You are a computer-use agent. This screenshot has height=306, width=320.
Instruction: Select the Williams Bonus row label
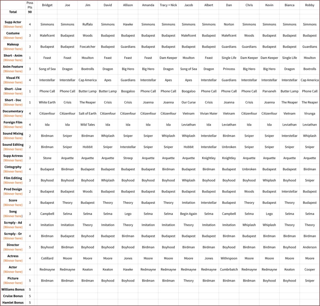pyautogui.click(x=13, y=290)
